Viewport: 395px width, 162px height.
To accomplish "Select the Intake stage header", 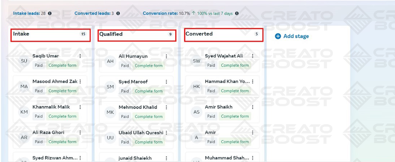I will coord(51,35).
